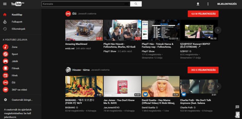Click verified badge next to David Guetta

pos(157,108)
